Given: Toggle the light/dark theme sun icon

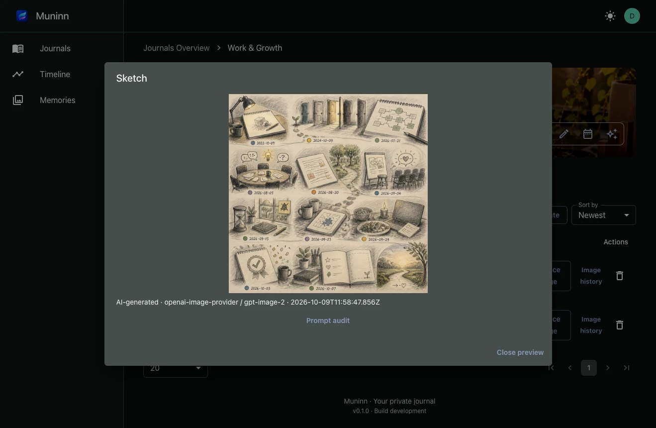Looking at the screenshot, I should point(610,16).
